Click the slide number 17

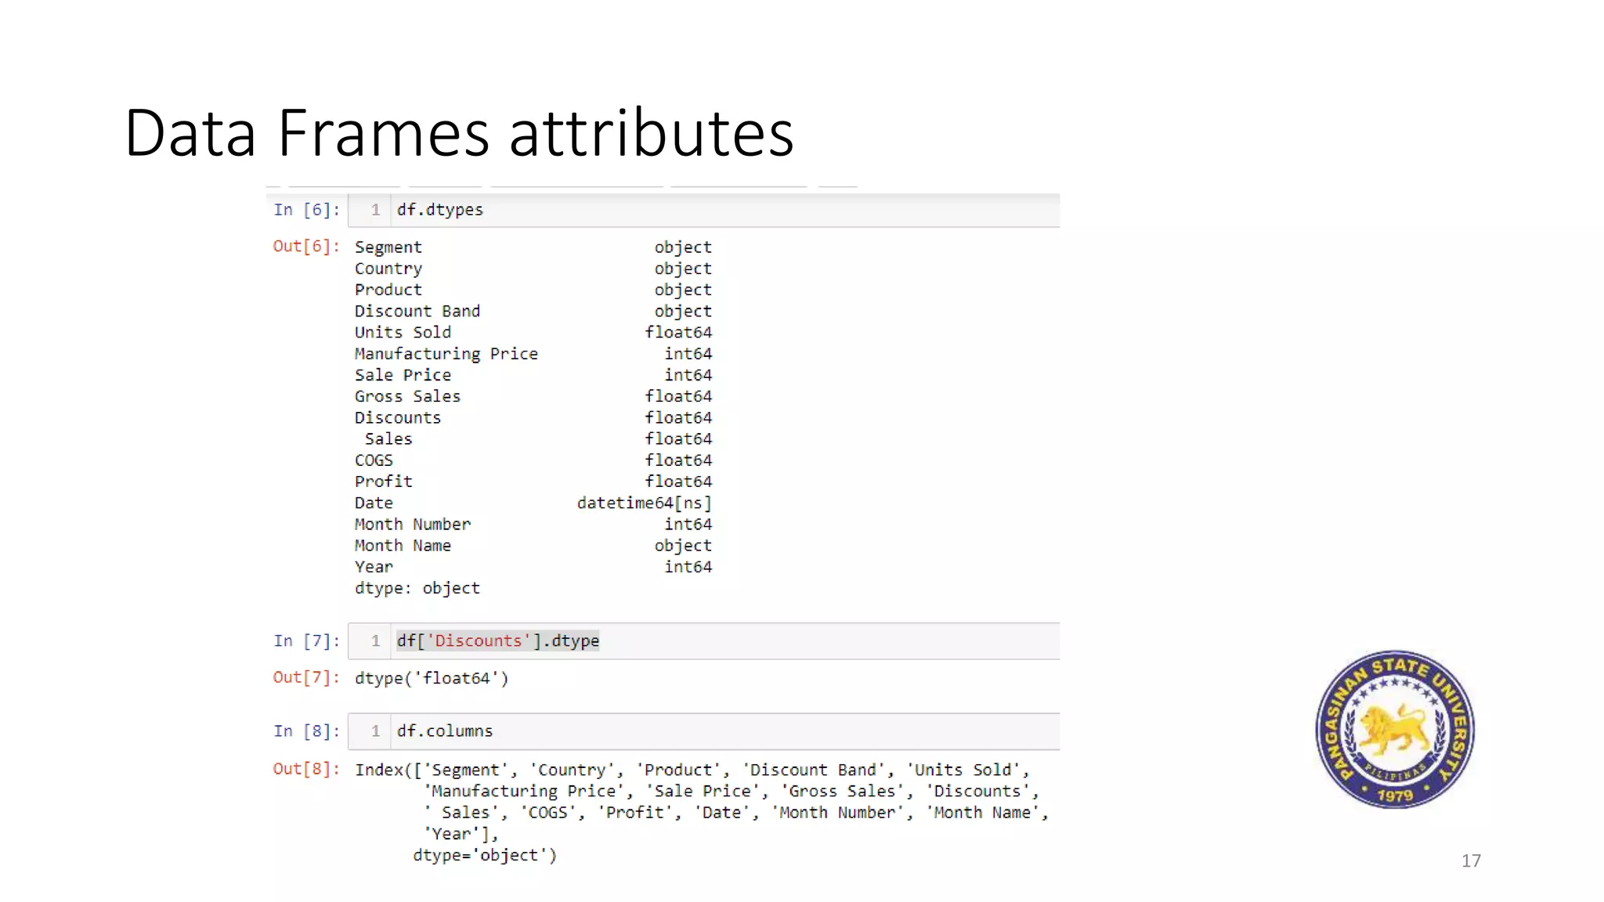[1471, 861]
